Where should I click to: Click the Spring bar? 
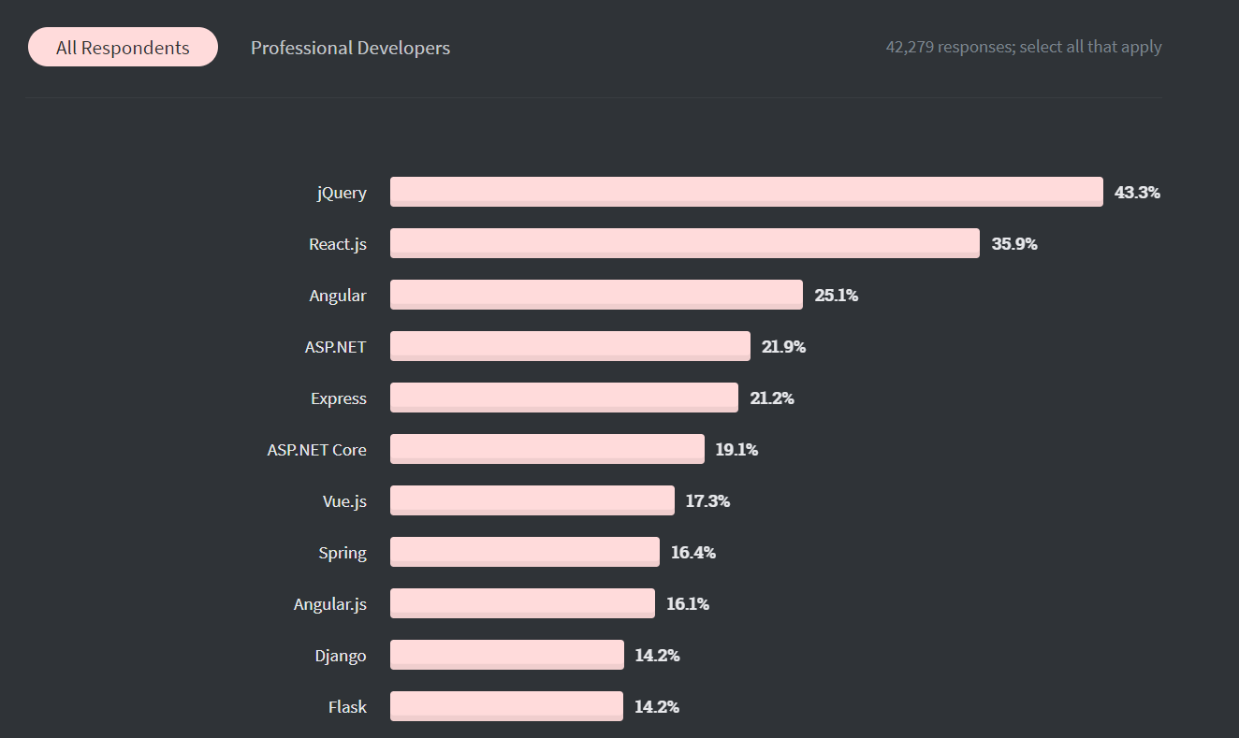point(525,552)
